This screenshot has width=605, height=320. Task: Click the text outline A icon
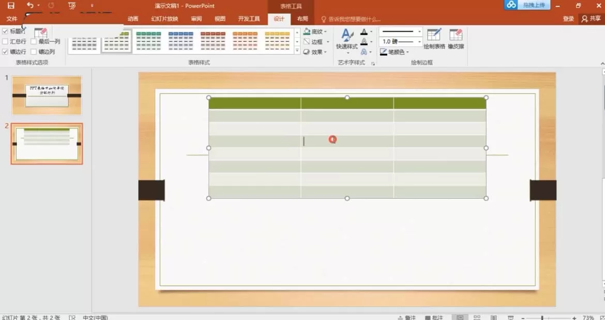click(x=364, y=42)
